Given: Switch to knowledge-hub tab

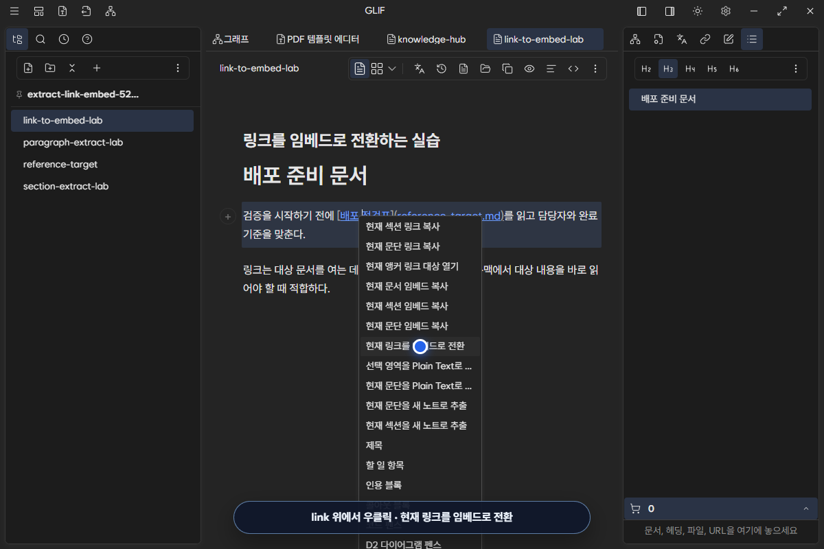Looking at the screenshot, I should click(426, 39).
